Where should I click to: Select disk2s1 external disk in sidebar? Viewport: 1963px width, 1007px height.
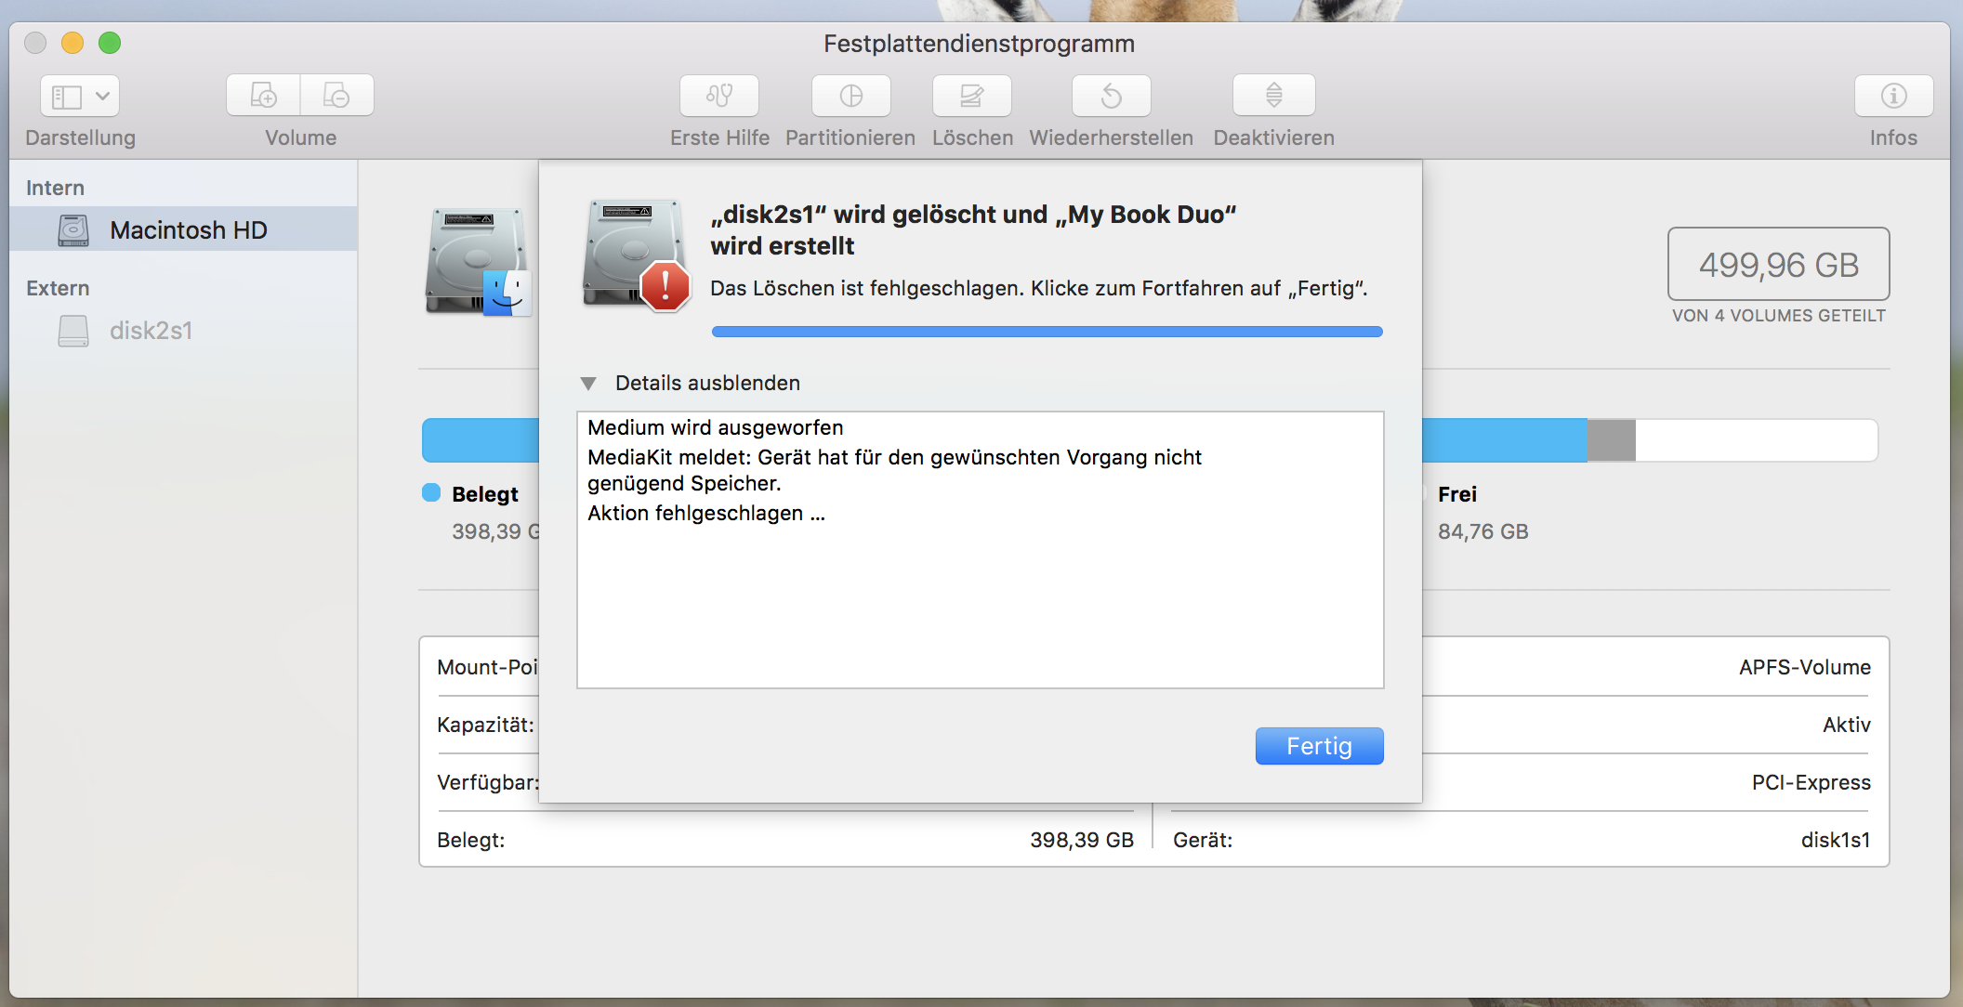151,330
